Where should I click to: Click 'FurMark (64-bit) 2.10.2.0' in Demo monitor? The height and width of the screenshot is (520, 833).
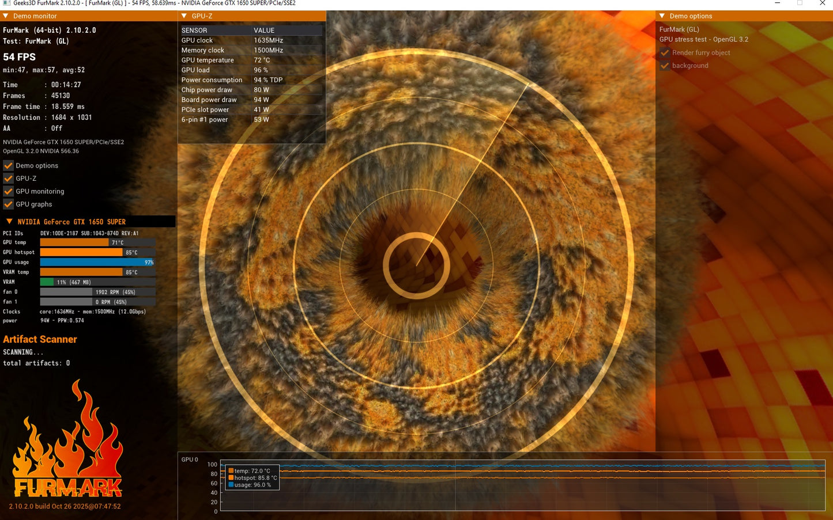click(50, 31)
